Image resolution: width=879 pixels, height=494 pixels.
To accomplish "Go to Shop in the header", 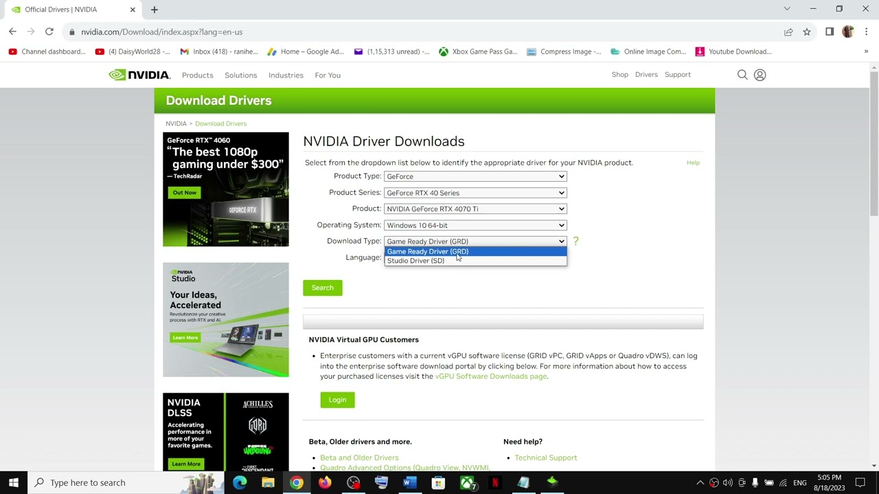I will (x=620, y=74).
